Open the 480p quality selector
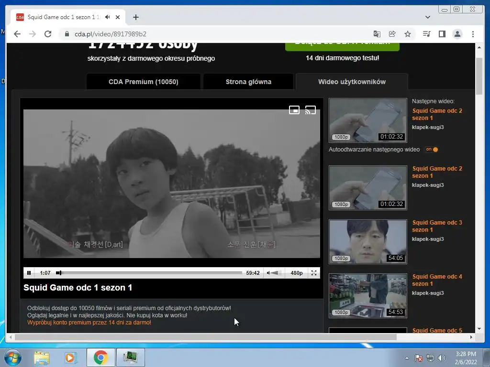 pyautogui.click(x=296, y=273)
